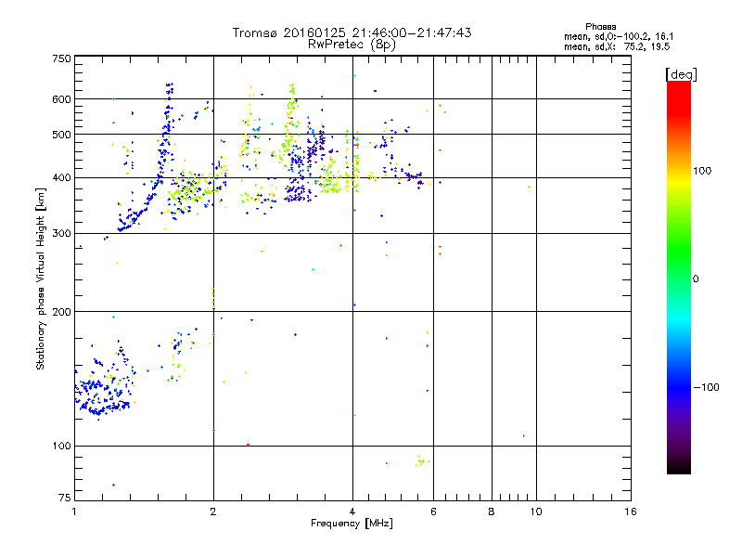The height and width of the screenshot is (557, 742).
Task: Click the y-axis '400' tick label
Action: point(61,177)
